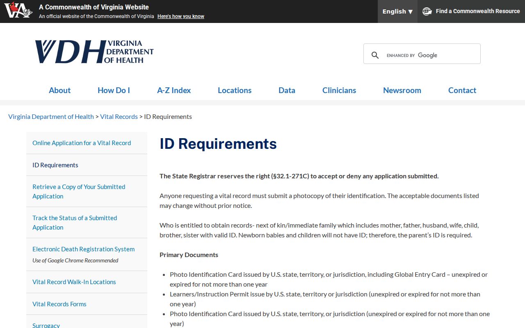Click the 'Use of Google Chrome Recommended' note

tap(75, 260)
